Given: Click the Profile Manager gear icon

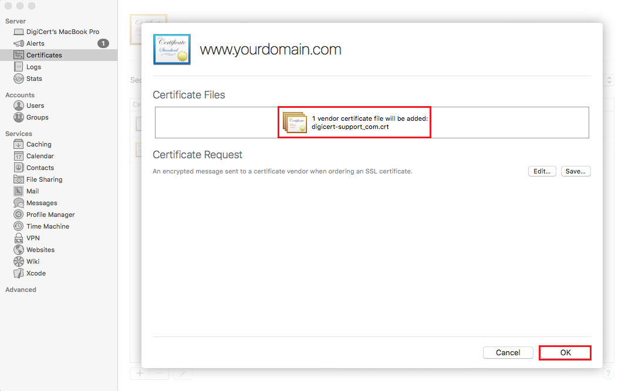Looking at the screenshot, I should click(x=19, y=215).
